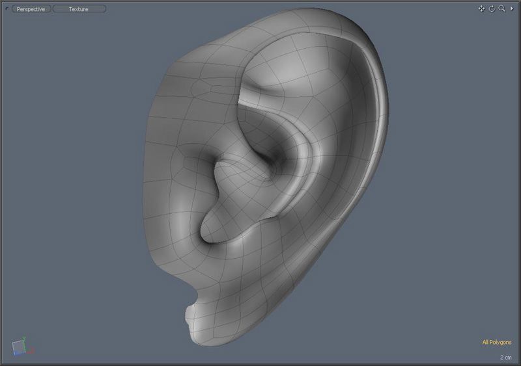Click the viewport pan (move) icon
Screen dimensions: 521x366
coord(481,8)
